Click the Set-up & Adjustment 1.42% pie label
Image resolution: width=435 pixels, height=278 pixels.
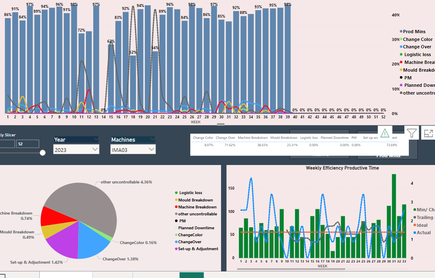(36, 262)
